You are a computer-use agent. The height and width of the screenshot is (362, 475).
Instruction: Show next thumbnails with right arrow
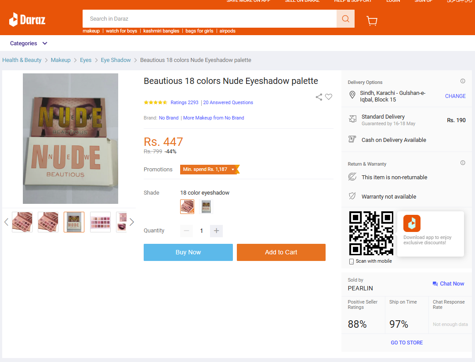132,222
